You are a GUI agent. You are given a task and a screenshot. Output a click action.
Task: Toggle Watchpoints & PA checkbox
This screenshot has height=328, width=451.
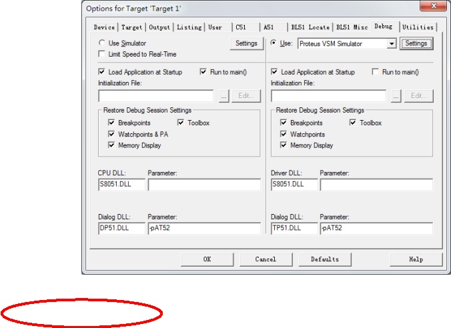(x=111, y=134)
